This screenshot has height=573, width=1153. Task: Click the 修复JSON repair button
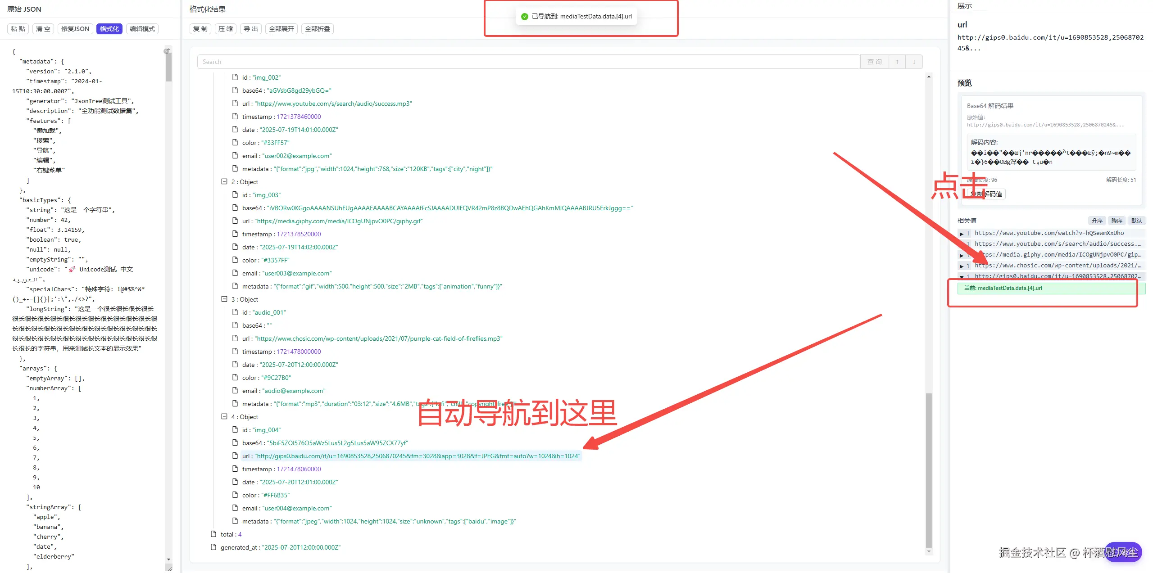75,29
